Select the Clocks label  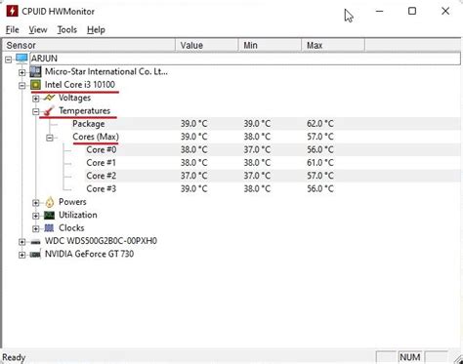pyautogui.click(x=71, y=227)
